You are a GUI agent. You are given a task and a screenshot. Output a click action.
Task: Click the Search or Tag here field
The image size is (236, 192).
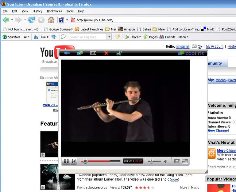88,37
